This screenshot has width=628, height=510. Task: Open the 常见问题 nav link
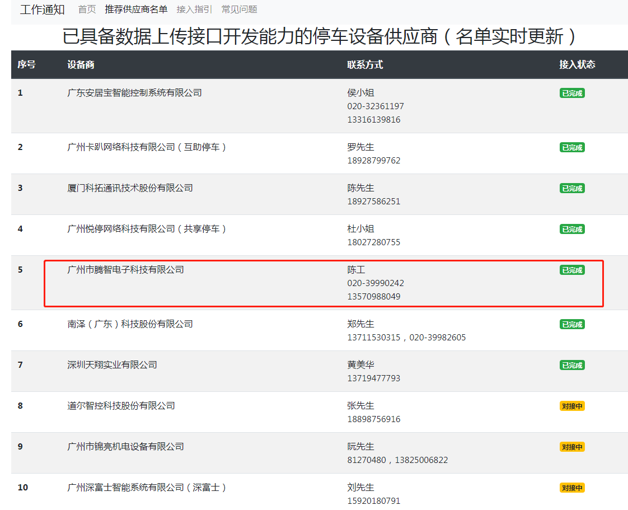(239, 10)
